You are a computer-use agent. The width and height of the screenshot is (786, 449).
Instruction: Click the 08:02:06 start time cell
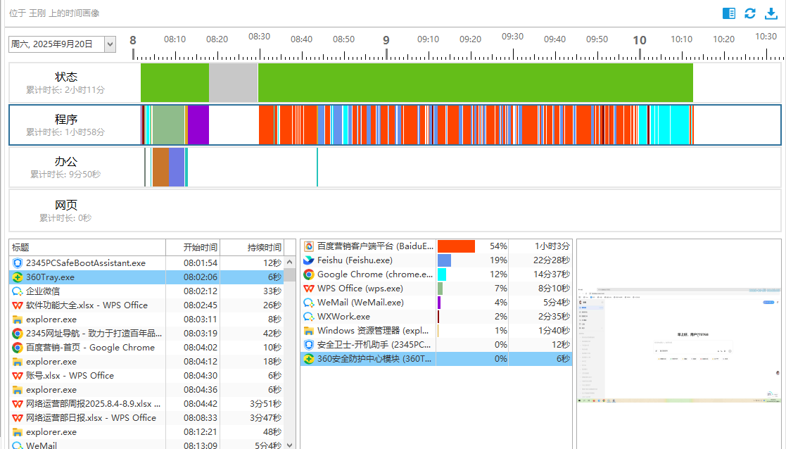[201, 277]
